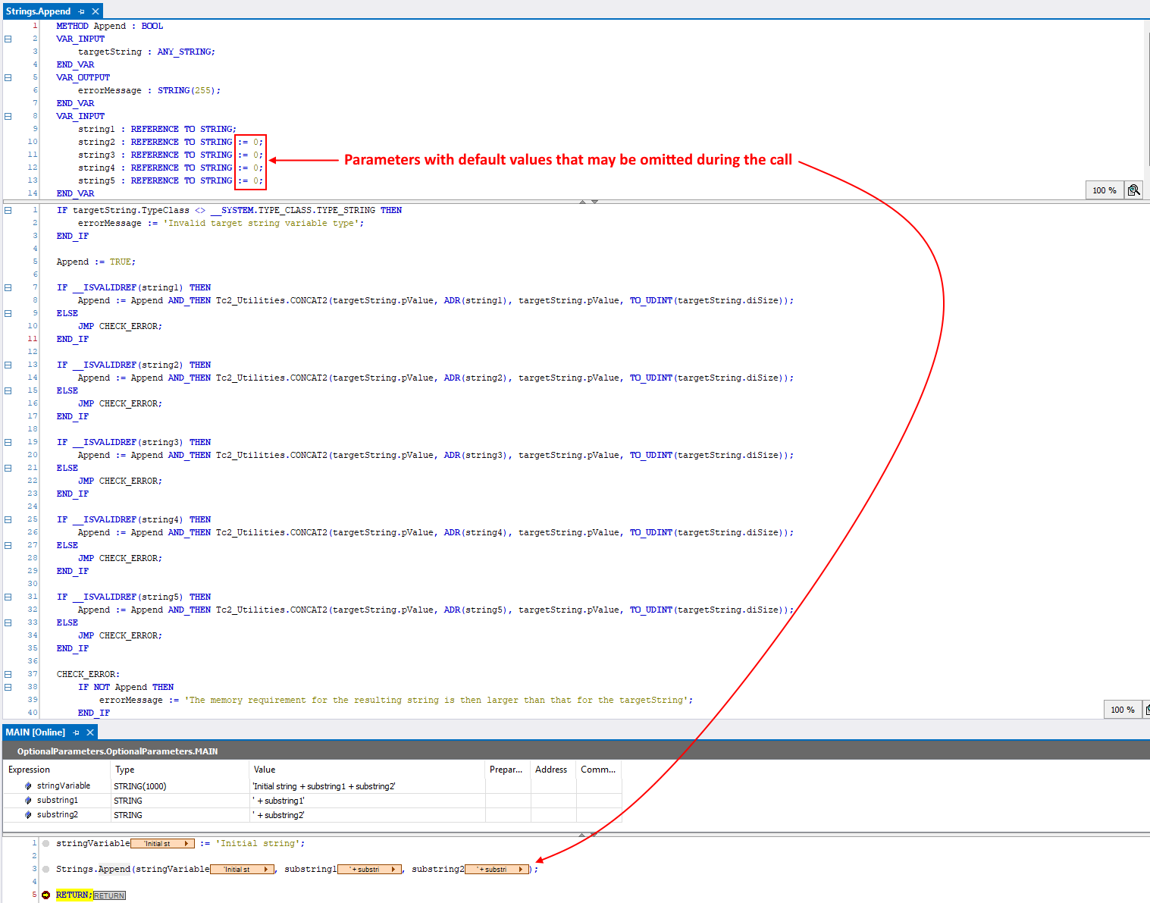Click prepared value cell for stringVariable
The height and width of the screenshot is (903, 1150).
point(508,786)
